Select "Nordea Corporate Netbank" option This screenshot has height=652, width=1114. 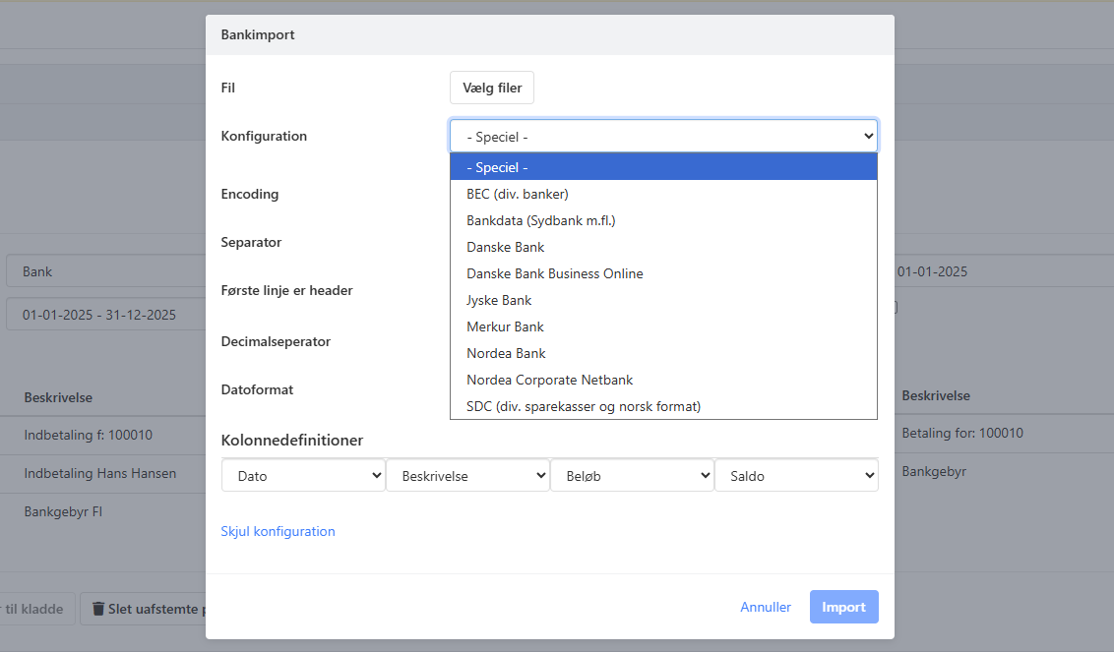[549, 380]
